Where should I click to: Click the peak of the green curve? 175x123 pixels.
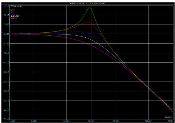tap(89, 7)
